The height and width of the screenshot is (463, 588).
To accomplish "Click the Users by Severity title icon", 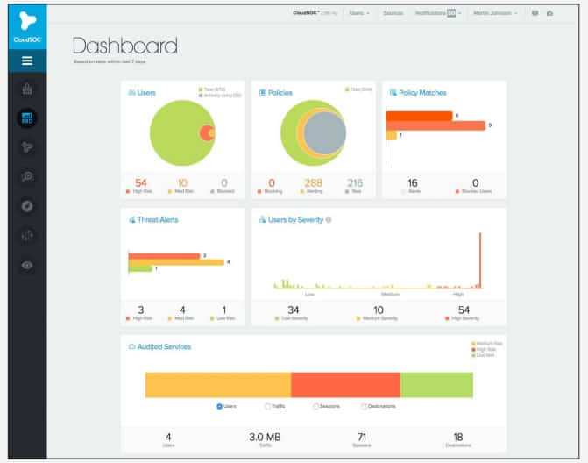I will tap(263, 219).
